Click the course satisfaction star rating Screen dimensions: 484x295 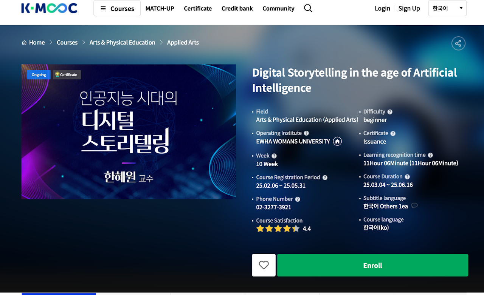pyautogui.click(x=278, y=228)
